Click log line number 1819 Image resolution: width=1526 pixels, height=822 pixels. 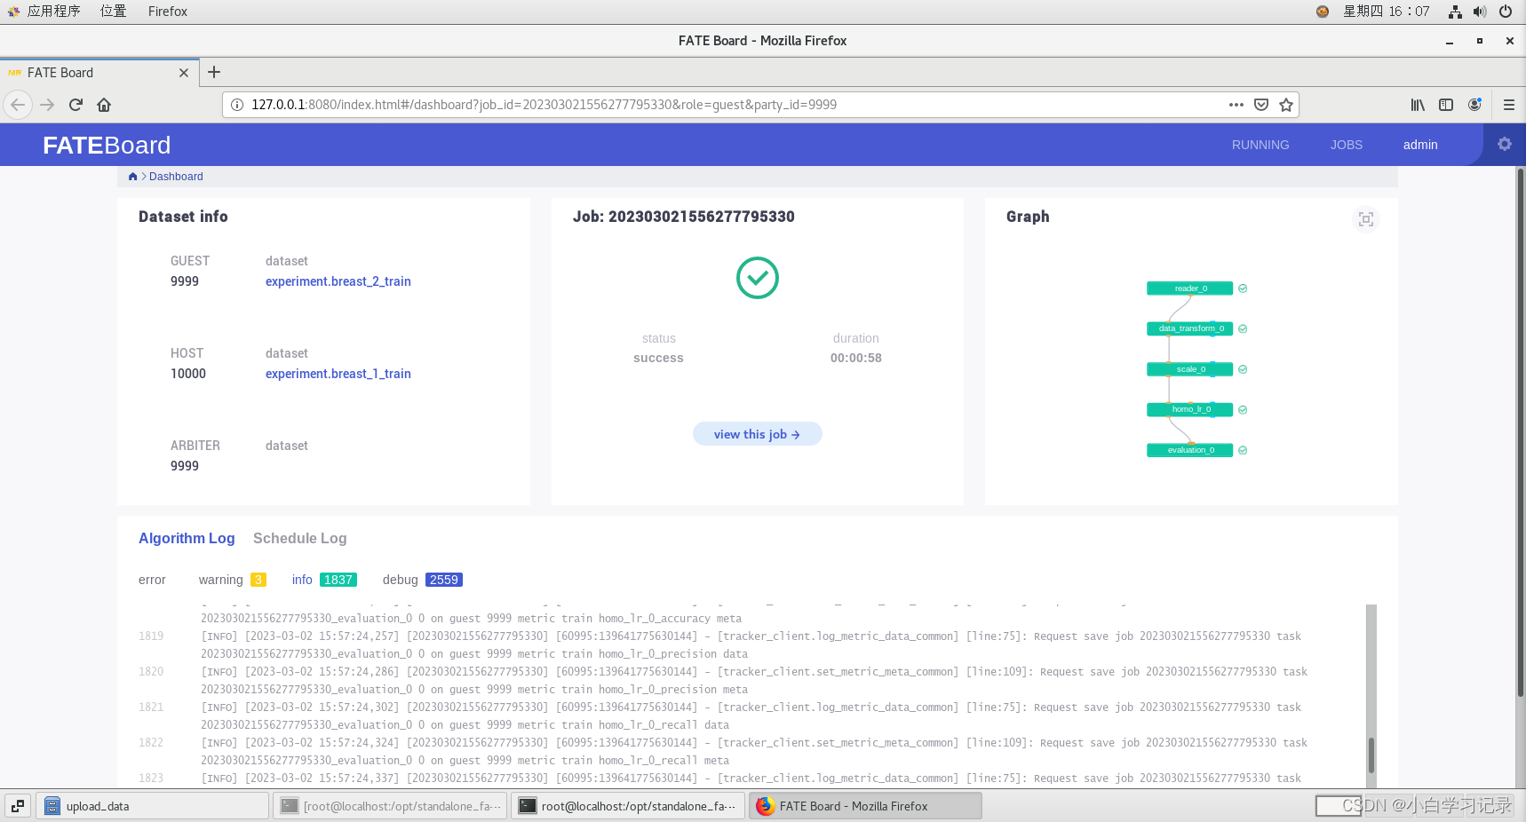pyautogui.click(x=151, y=636)
